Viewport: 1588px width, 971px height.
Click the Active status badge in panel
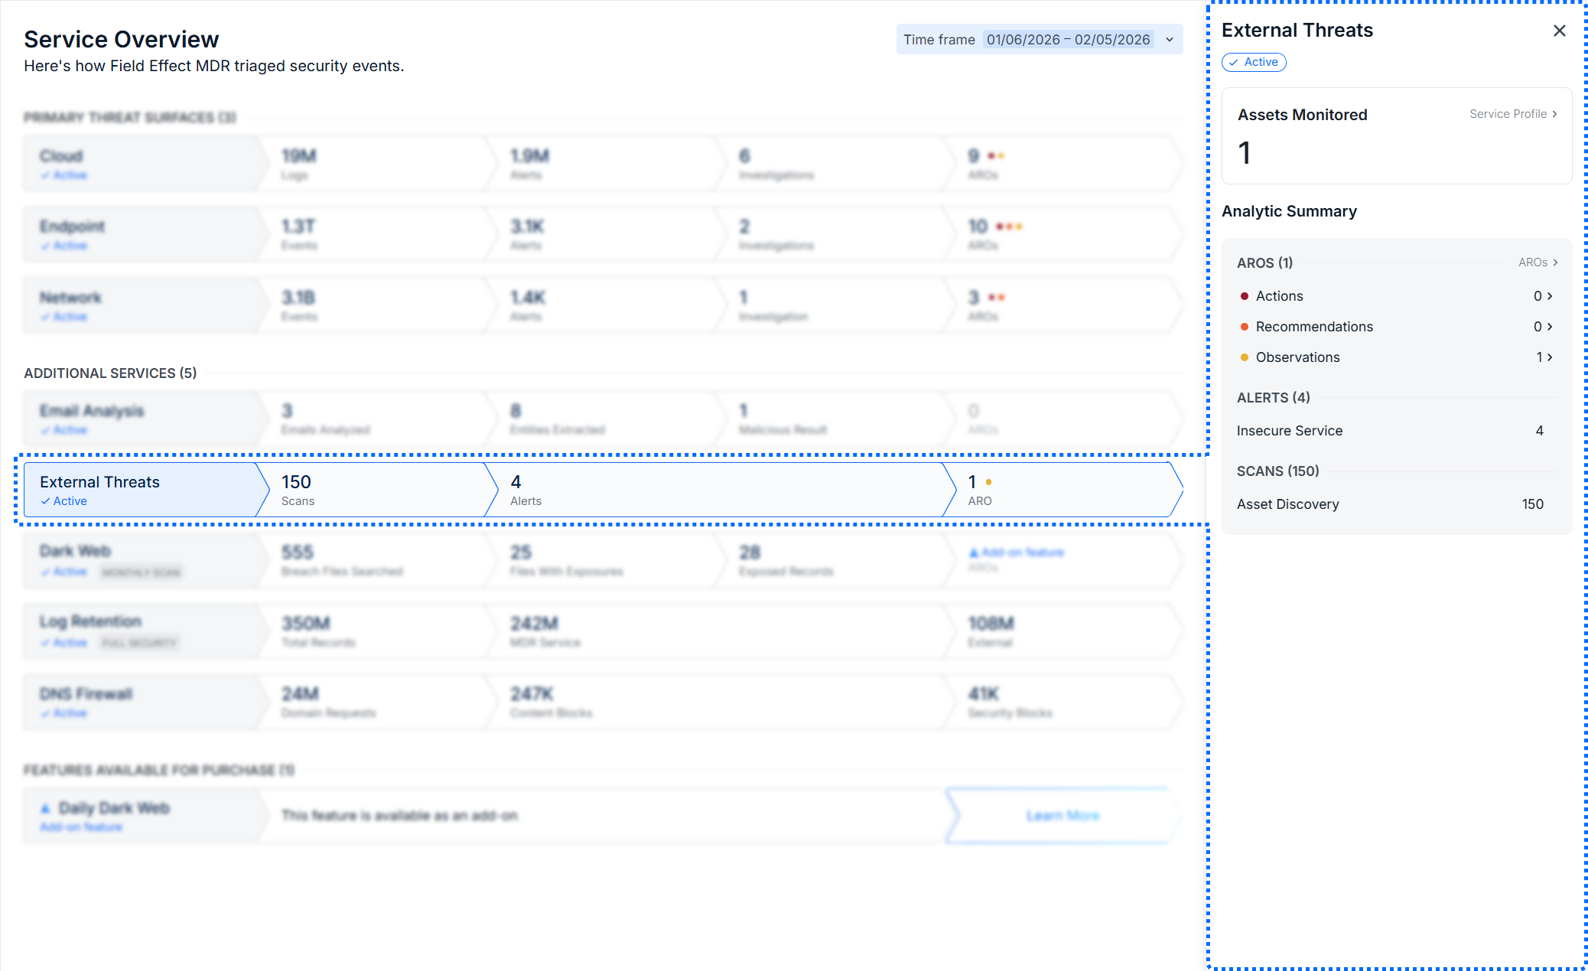[x=1254, y=62]
